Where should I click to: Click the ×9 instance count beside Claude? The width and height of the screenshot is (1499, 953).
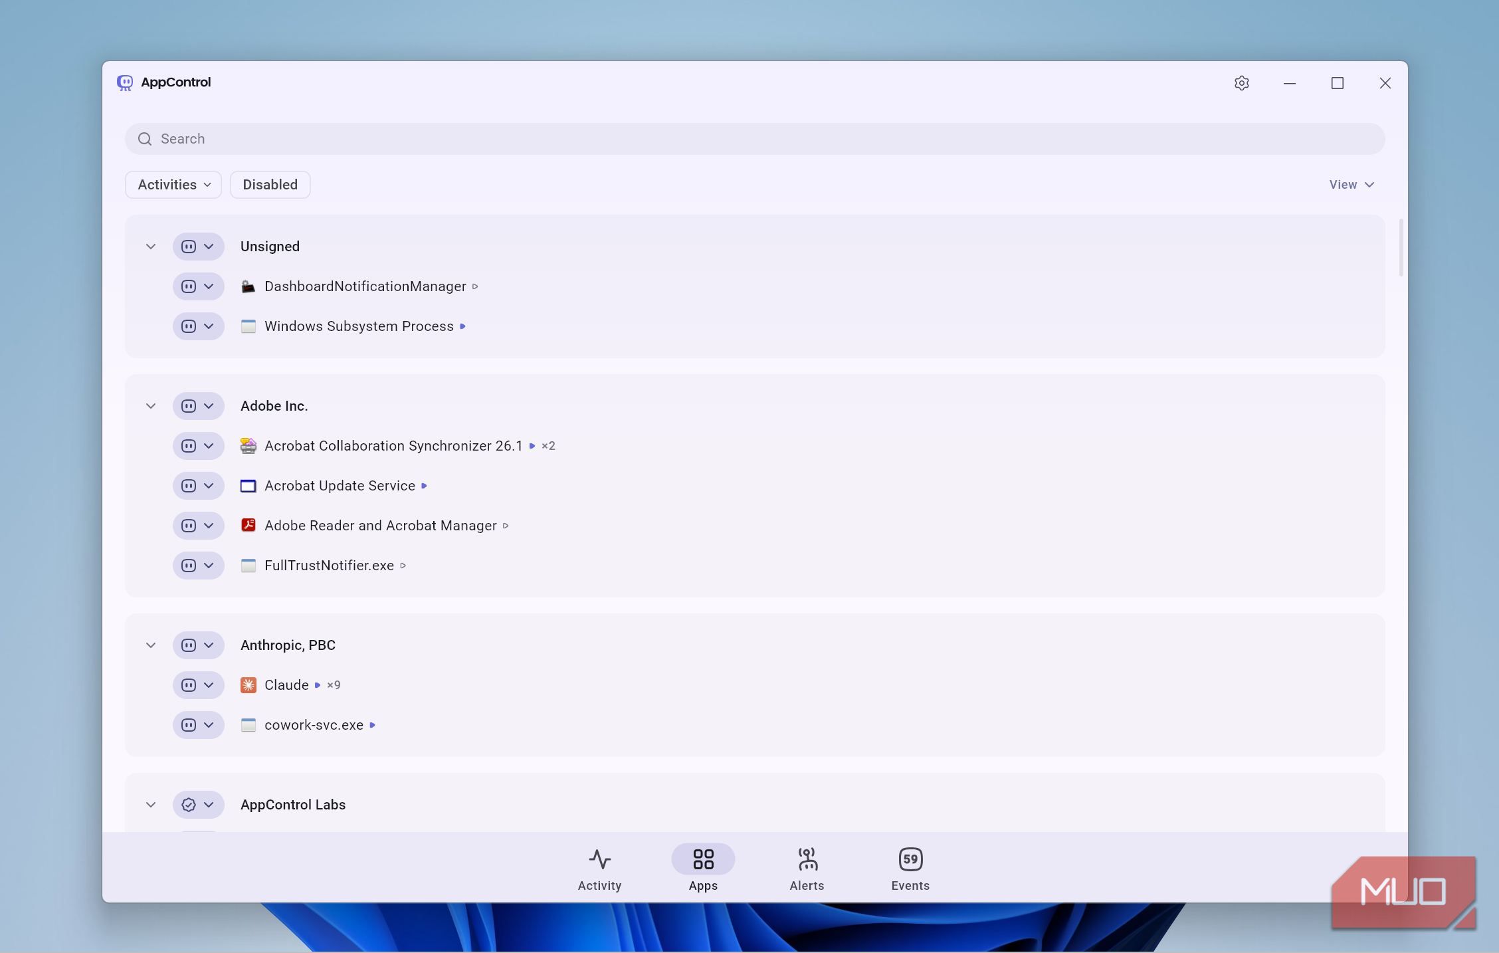click(334, 685)
